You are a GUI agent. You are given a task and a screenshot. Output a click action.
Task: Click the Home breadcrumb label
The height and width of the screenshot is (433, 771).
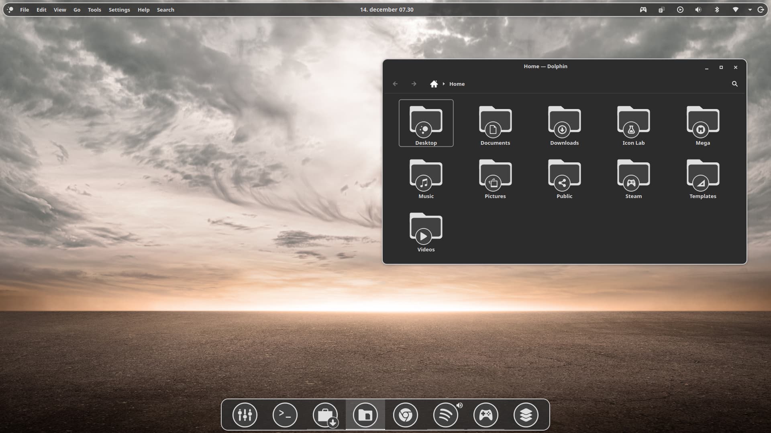(457, 84)
